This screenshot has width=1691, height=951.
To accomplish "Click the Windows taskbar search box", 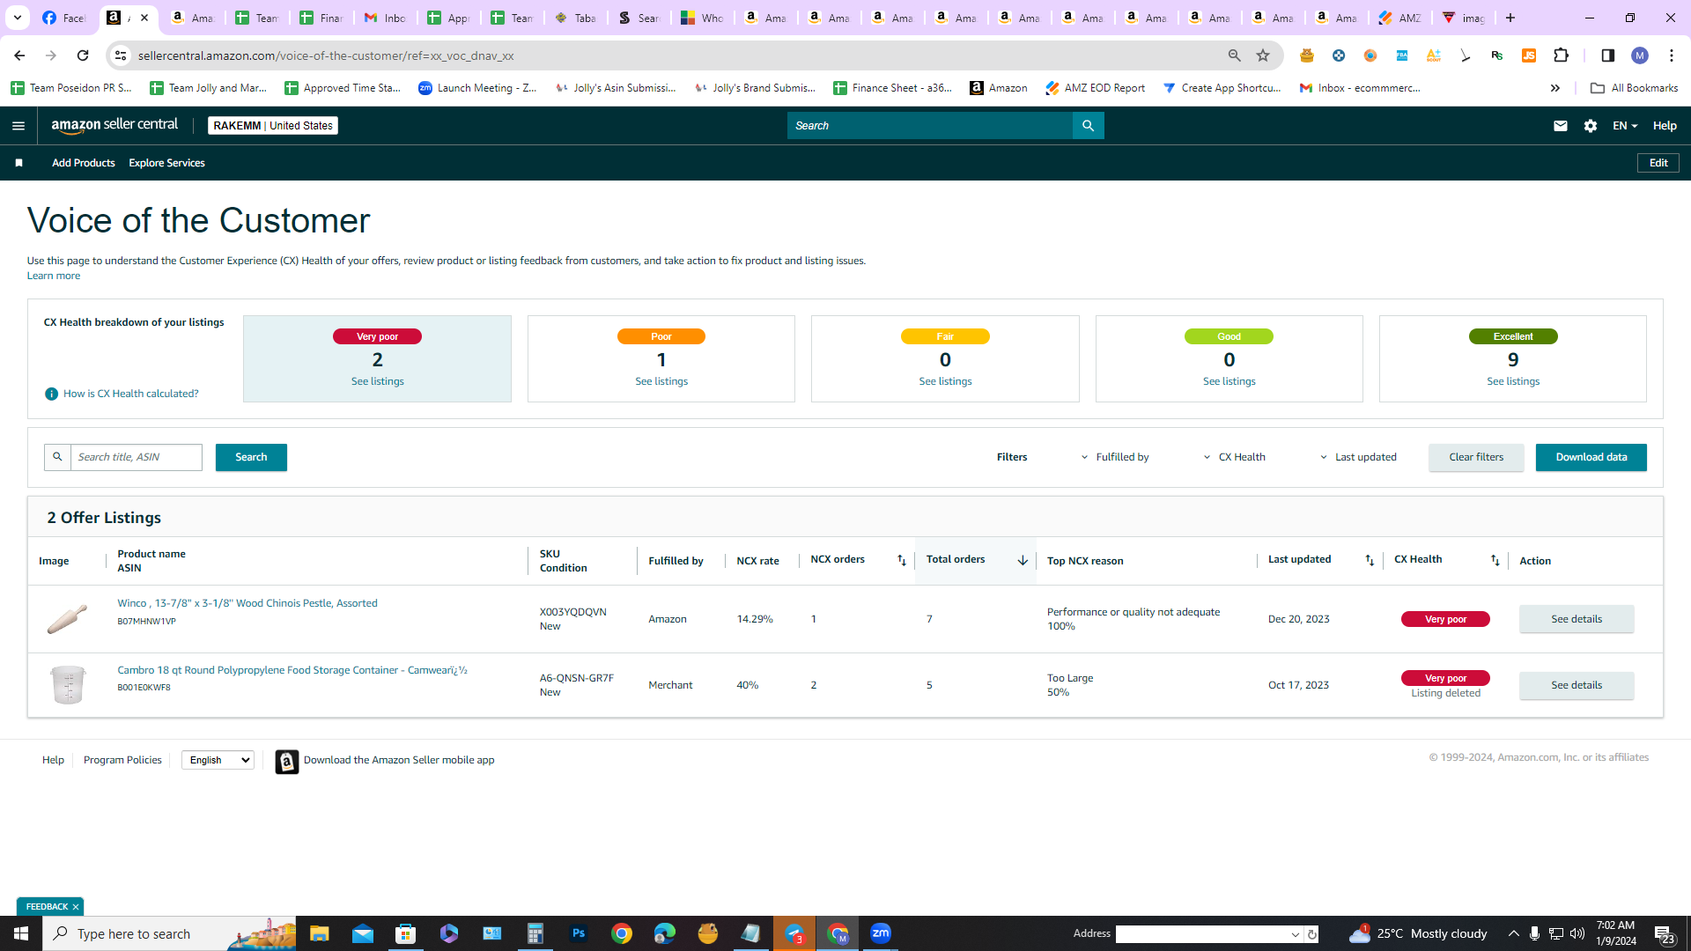I will coord(169,933).
